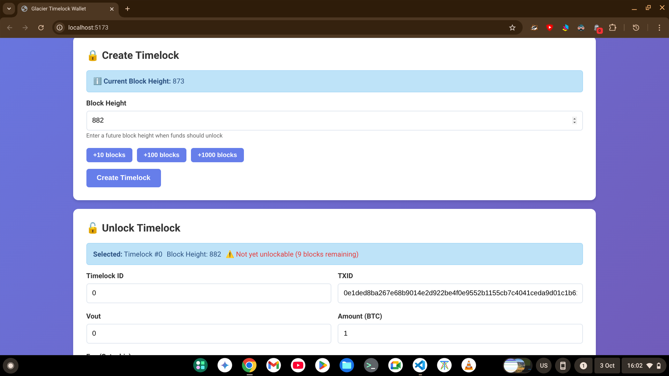Add +1000 blocks to height
This screenshot has height=376, width=669.
point(217,155)
